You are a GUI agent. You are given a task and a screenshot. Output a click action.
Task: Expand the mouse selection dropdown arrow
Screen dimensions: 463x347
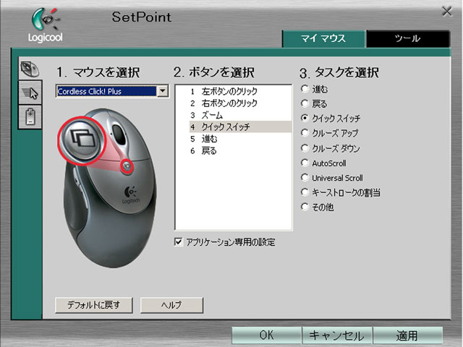[x=163, y=91]
